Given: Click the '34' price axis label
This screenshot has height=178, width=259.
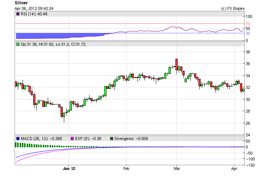Looking at the screenshot, I should (x=248, y=76).
